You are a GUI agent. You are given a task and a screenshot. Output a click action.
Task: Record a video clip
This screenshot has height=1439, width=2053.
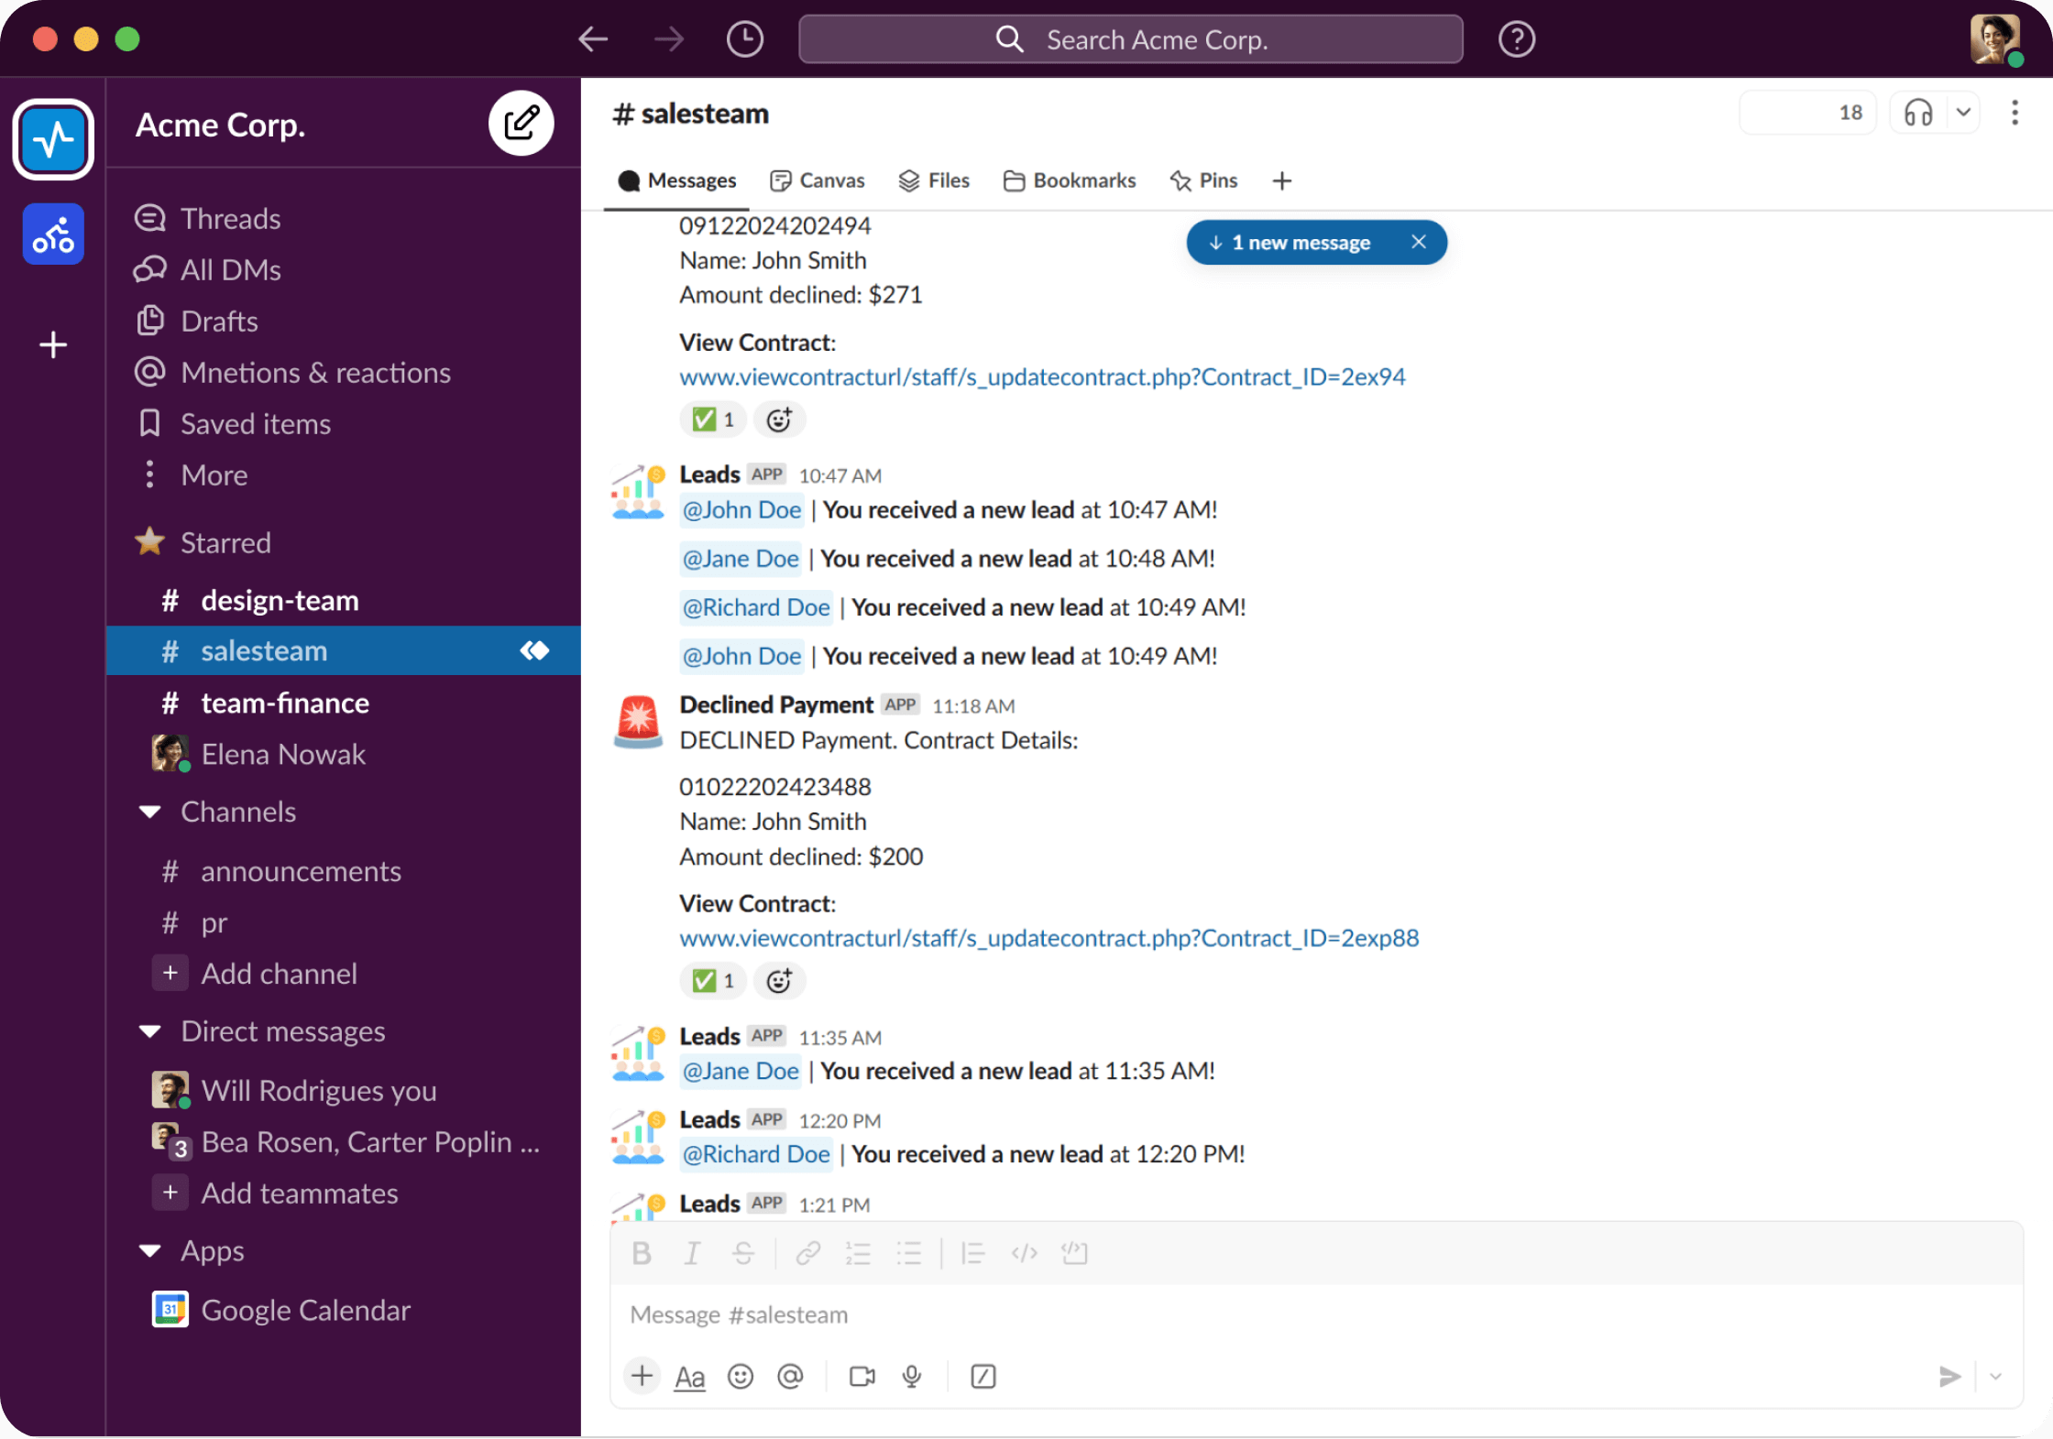pos(862,1377)
